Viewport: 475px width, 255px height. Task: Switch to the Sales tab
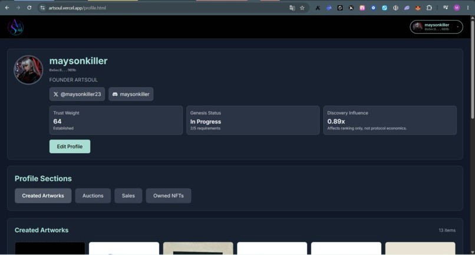pos(128,196)
